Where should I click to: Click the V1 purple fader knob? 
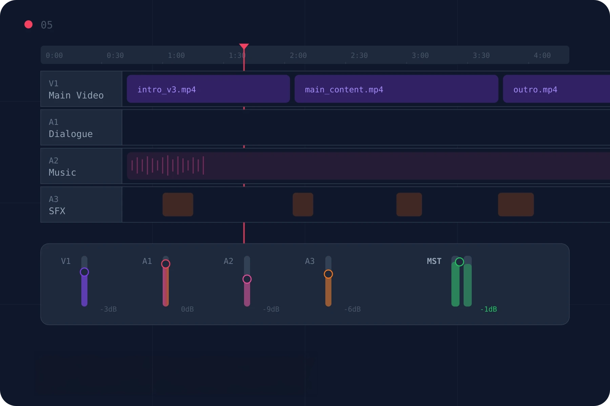(84, 272)
